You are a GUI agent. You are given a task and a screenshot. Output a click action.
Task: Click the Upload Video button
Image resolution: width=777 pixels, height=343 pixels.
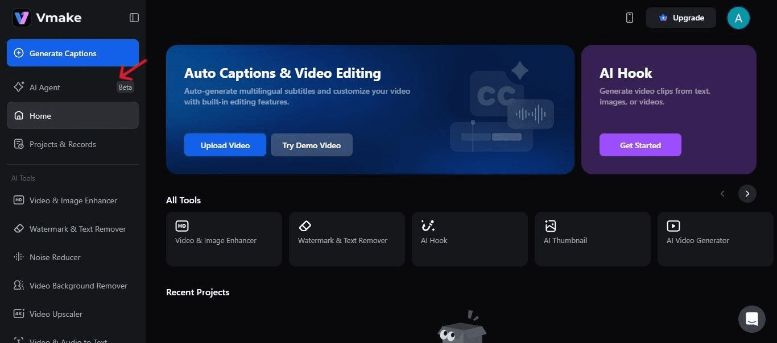coord(225,145)
